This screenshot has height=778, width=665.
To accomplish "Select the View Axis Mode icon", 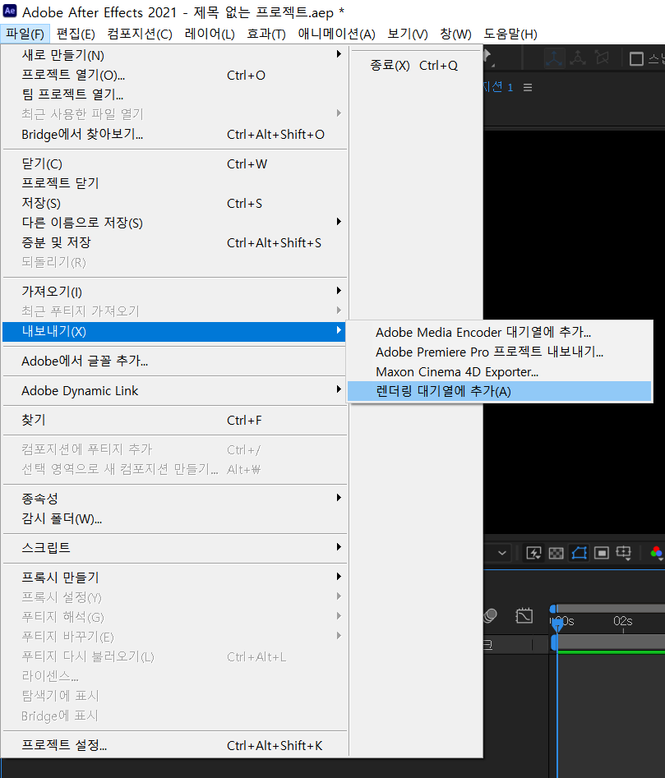I will (x=602, y=58).
